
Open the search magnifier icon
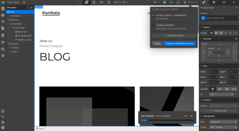(x=3, y=117)
